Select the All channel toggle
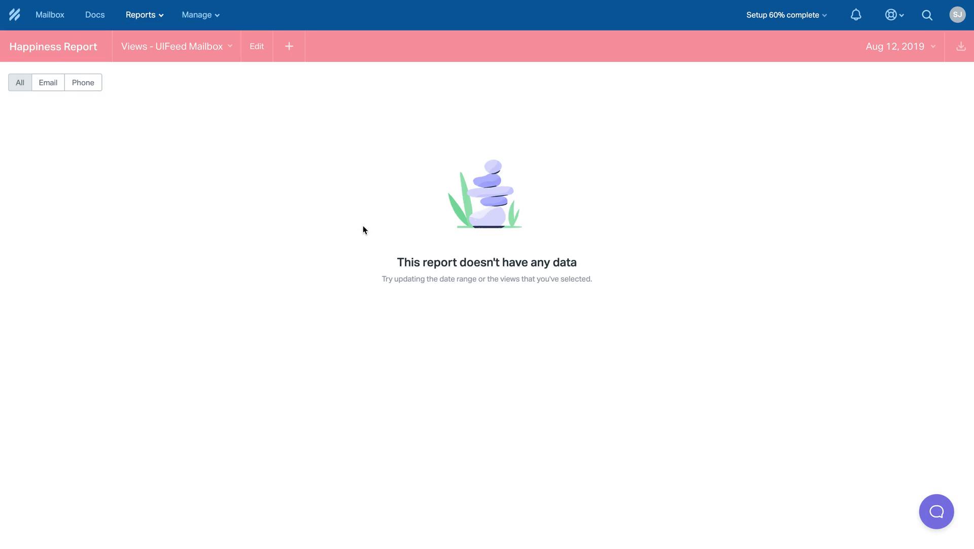Screen dimensions: 974x549 20,82
